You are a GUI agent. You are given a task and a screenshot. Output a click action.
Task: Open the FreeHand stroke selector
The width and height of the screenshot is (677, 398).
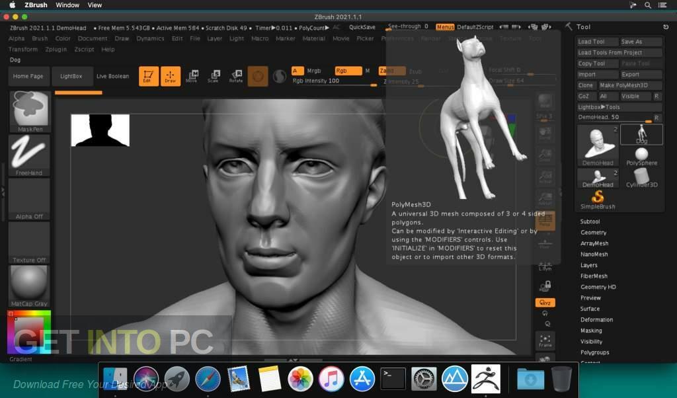[29, 155]
